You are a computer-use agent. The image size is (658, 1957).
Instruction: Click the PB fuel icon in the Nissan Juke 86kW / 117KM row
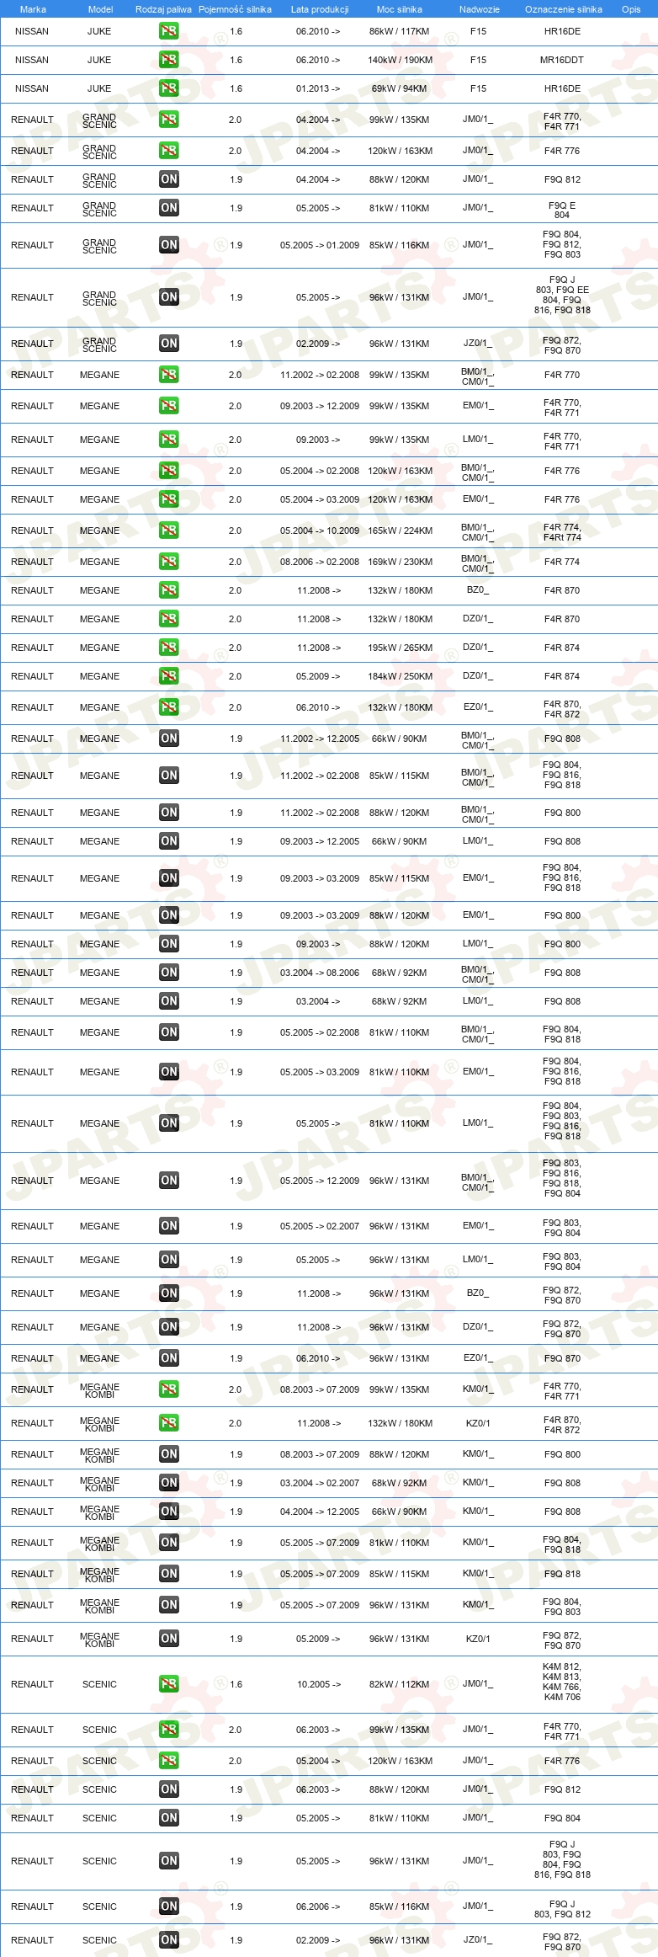point(169,31)
